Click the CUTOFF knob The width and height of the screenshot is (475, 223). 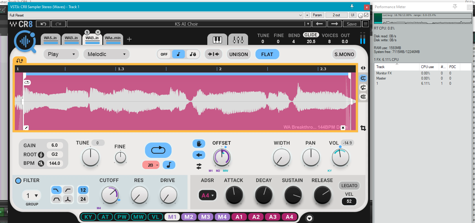tap(110, 195)
